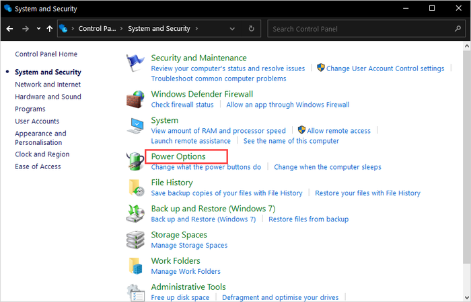The image size is (471, 302).
Task: Click See the name of this computer
Action: click(291, 141)
